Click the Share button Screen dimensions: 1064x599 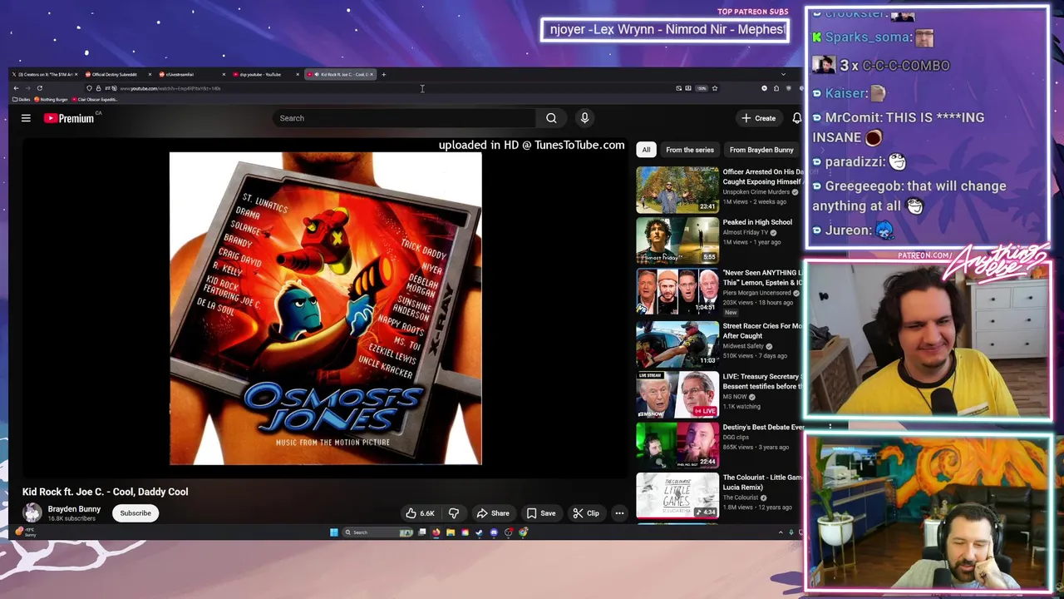pyautogui.click(x=493, y=513)
